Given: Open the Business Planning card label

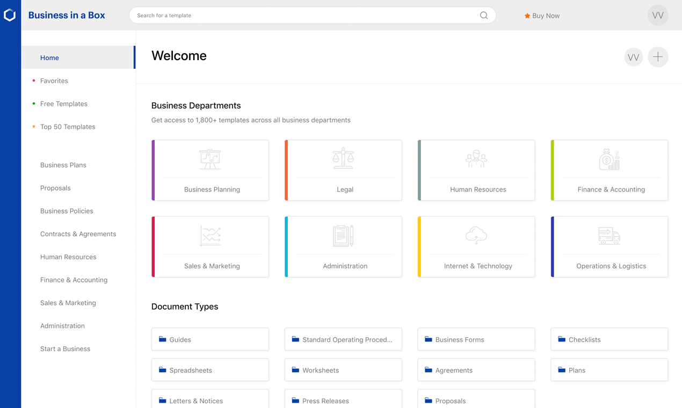Looking at the screenshot, I should (x=212, y=190).
